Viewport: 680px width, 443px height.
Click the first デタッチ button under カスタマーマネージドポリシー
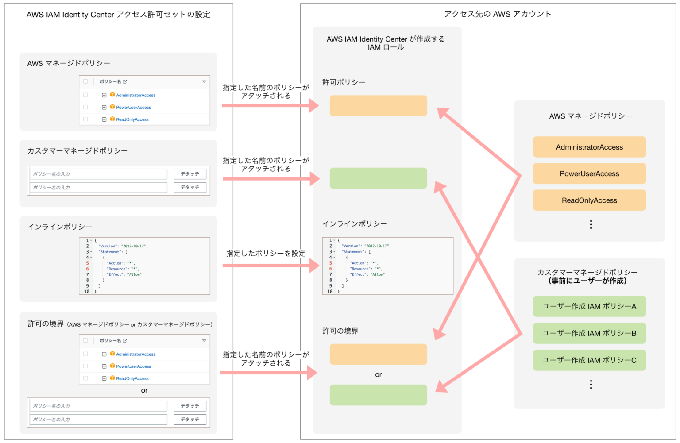[190, 173]
